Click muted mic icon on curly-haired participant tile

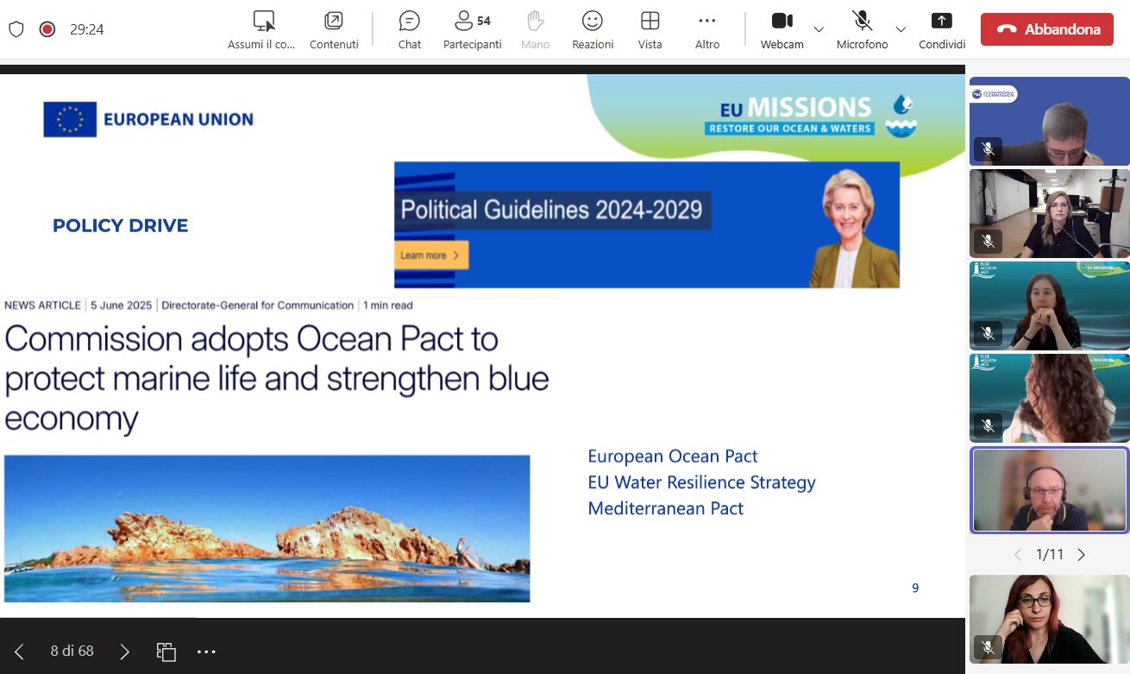pos(989,425)
